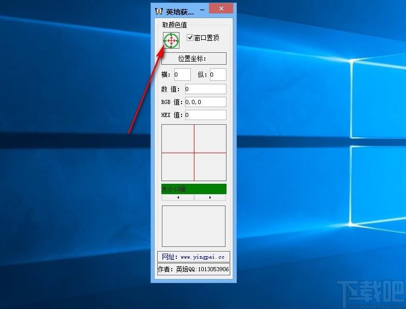Click the RGB 值 input field
406x309 pixels.
point(206,102)
